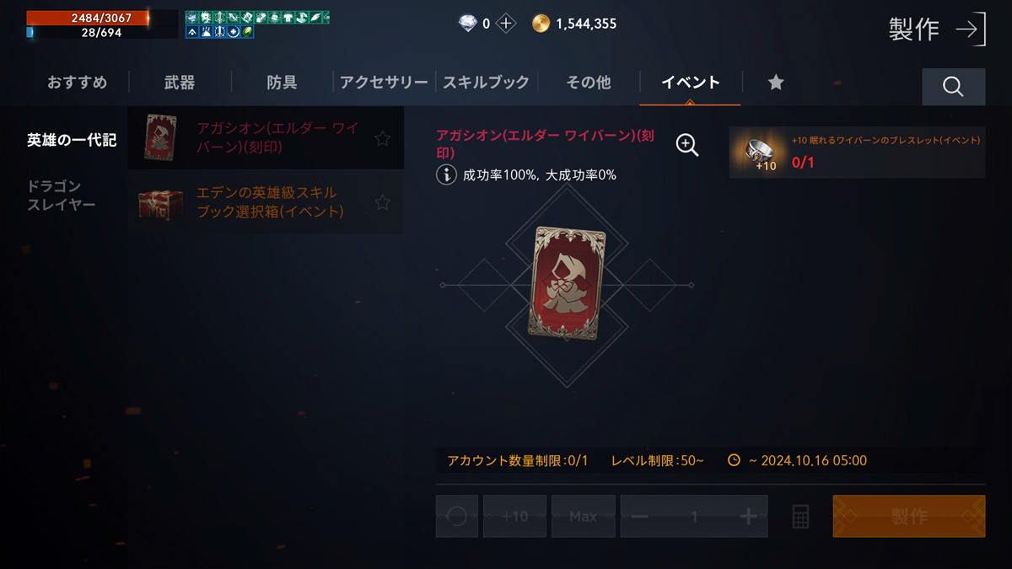This screenshot has height=569, width=1012.
Task: Favorite the エデンの英雄級スキルブック選択箱 recipe star
Action: (x=382, y=202)
